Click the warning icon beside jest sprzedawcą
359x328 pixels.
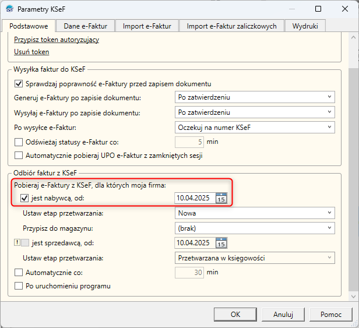click(x=16, y=243)
